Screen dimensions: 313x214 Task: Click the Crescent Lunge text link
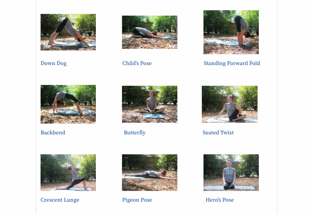60,200
